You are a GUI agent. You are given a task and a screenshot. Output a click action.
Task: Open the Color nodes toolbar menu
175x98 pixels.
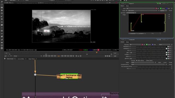[x=2, y=10]
